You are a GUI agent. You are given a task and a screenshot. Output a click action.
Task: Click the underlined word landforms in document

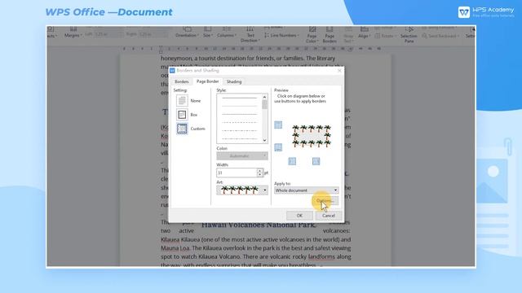(321, 257)
